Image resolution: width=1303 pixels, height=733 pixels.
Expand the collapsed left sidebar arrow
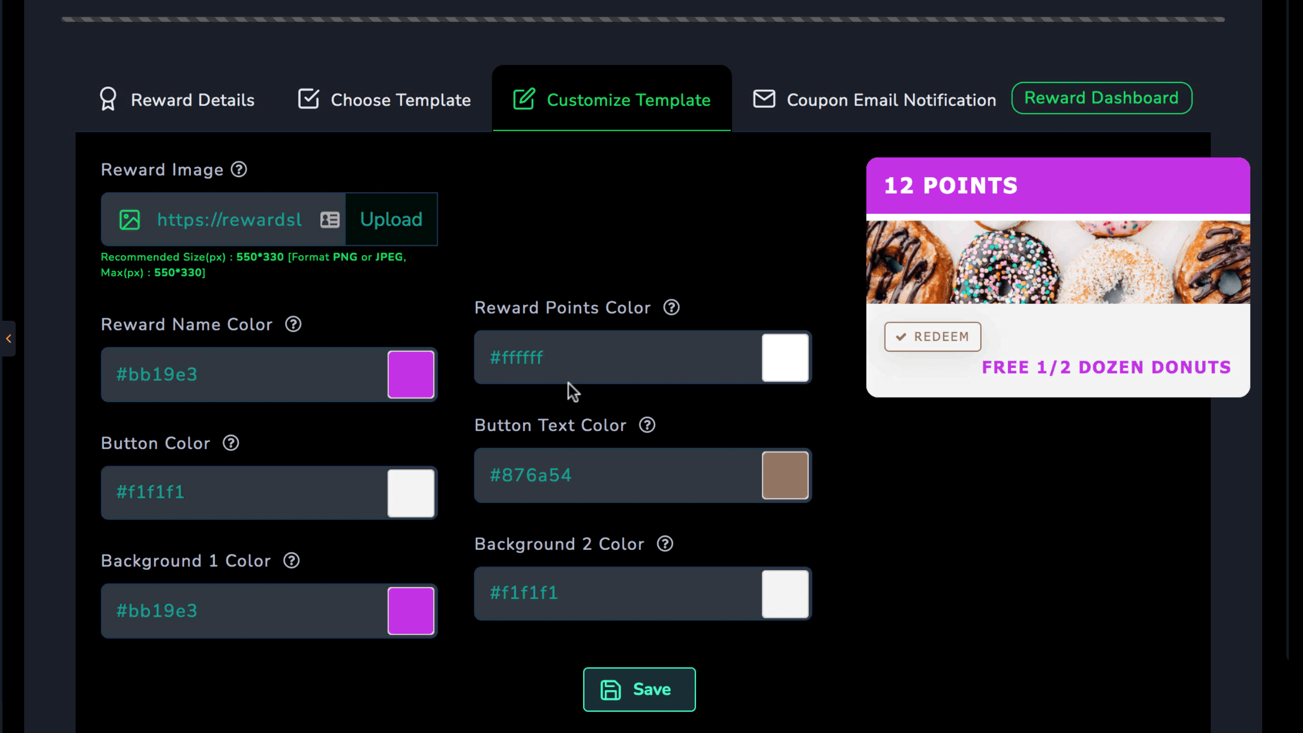(9, 339)
